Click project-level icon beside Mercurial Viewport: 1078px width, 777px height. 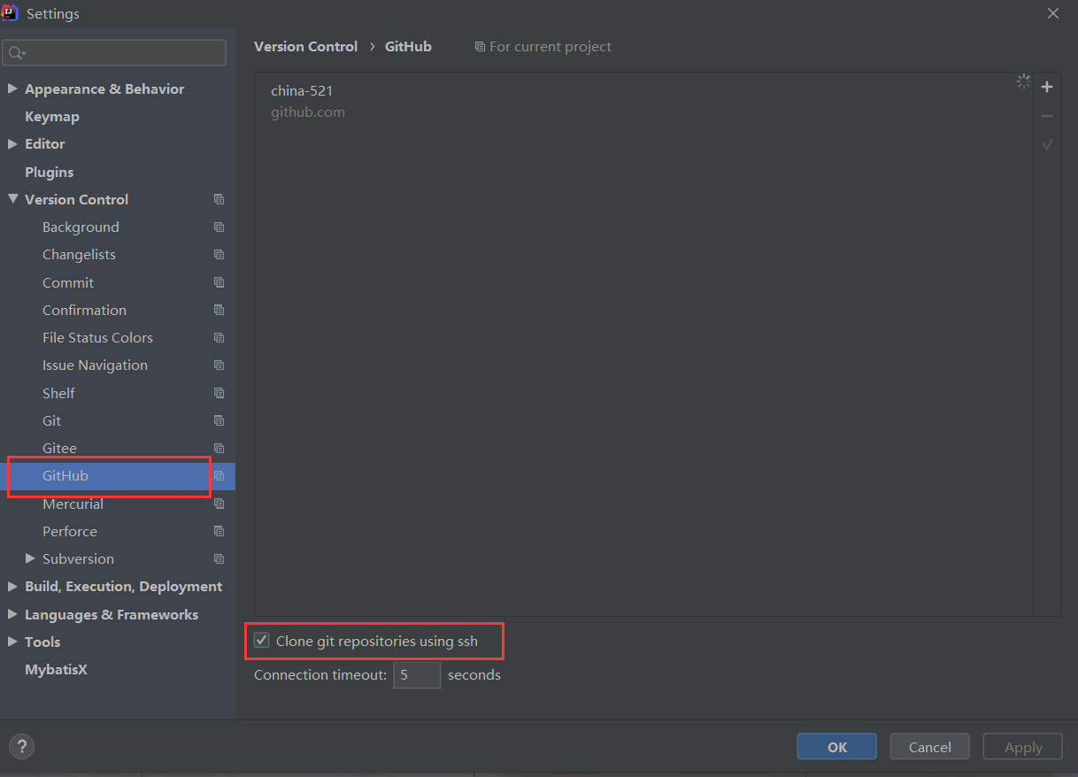tap(219, 504)
